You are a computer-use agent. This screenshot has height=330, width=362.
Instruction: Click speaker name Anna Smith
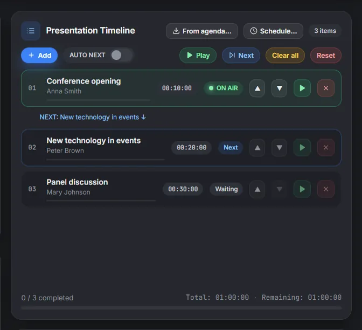pos(64,91)
